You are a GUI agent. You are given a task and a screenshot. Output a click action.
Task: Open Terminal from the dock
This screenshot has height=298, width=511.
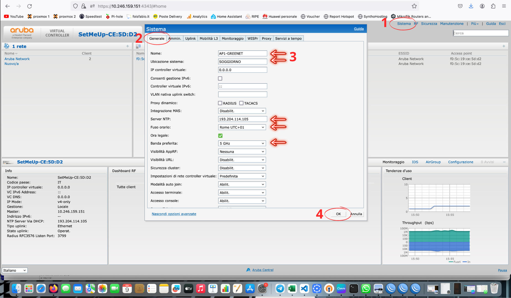[354, 289]
